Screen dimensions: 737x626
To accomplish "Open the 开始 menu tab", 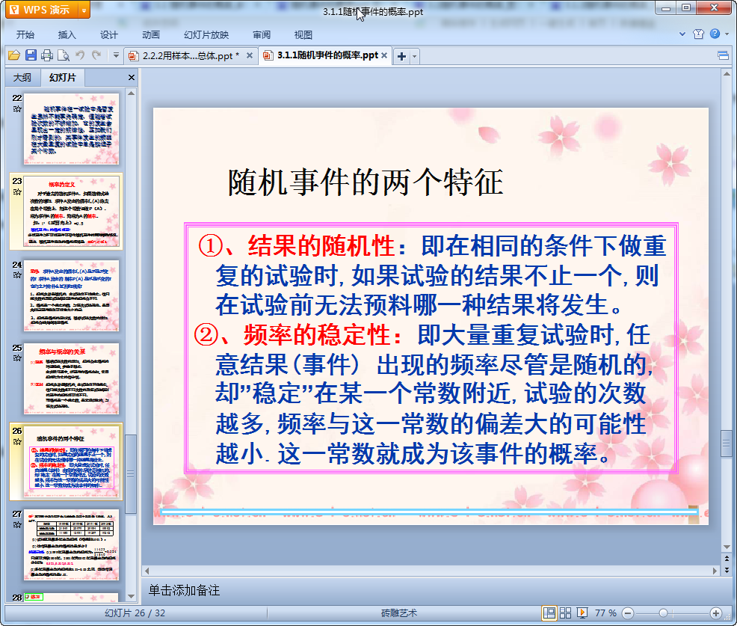I will point(25,35).
